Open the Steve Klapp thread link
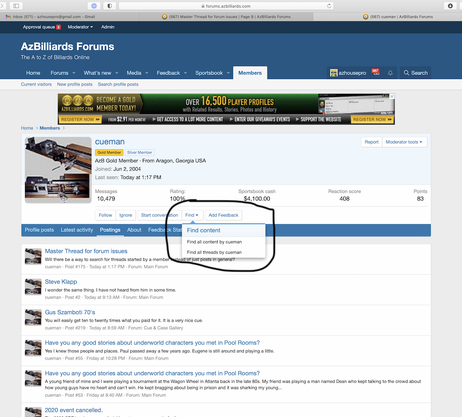 pos(61,282)
